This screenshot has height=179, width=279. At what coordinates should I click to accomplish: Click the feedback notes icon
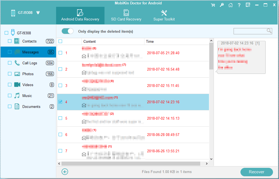[x=248, y=5]
